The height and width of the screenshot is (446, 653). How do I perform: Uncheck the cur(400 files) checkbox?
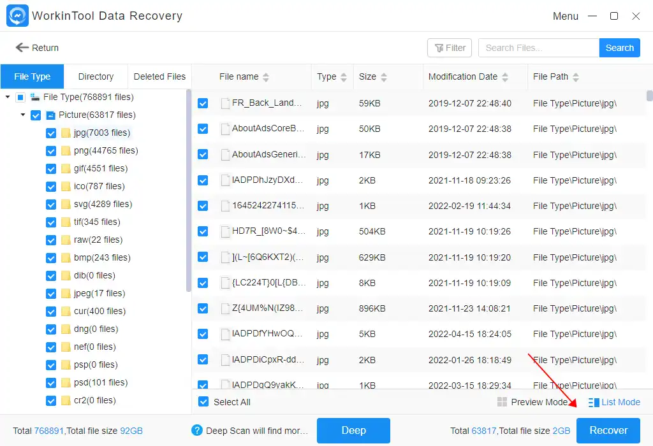click(51, 312)
